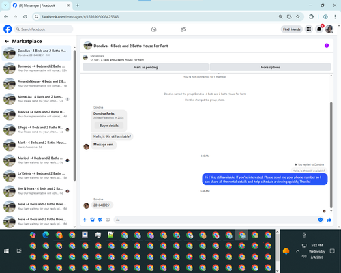Click the conversation list scrollbar
This screenshot has height=273, width=341.
74,116
